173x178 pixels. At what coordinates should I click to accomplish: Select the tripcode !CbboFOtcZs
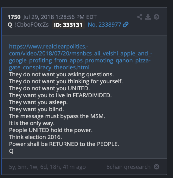[32, 25]
